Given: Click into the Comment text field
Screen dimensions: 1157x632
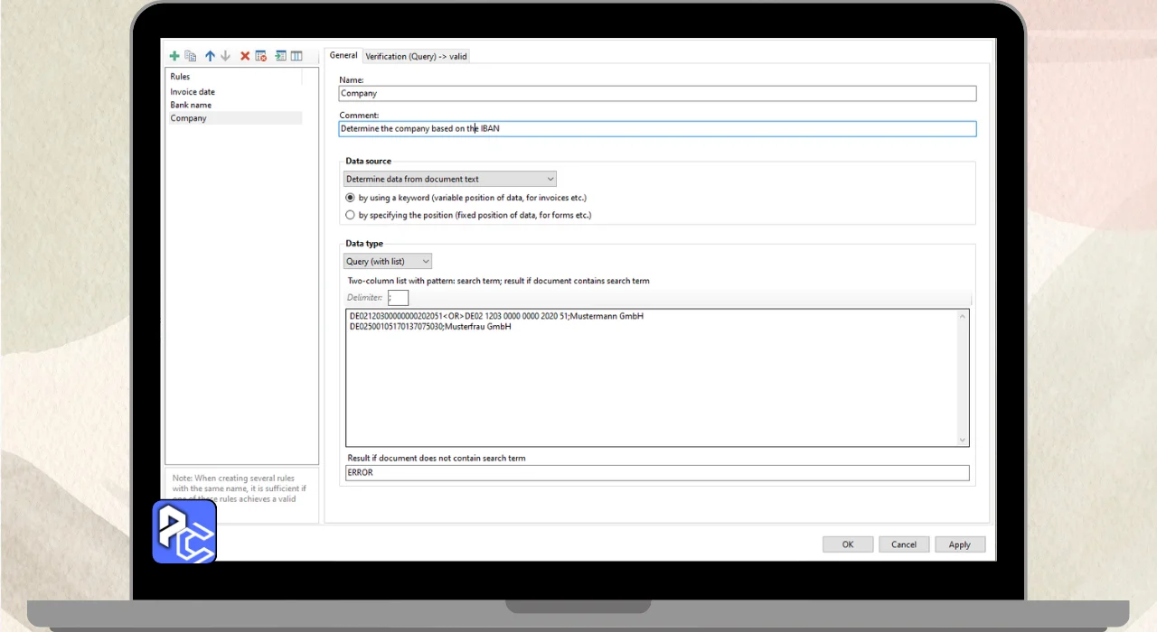Looking at the screenshot, I should coord(657,129).
